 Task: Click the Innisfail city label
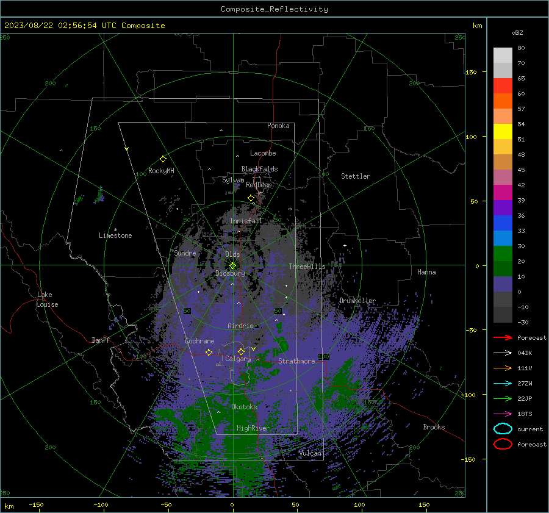(x=246, y=221)
